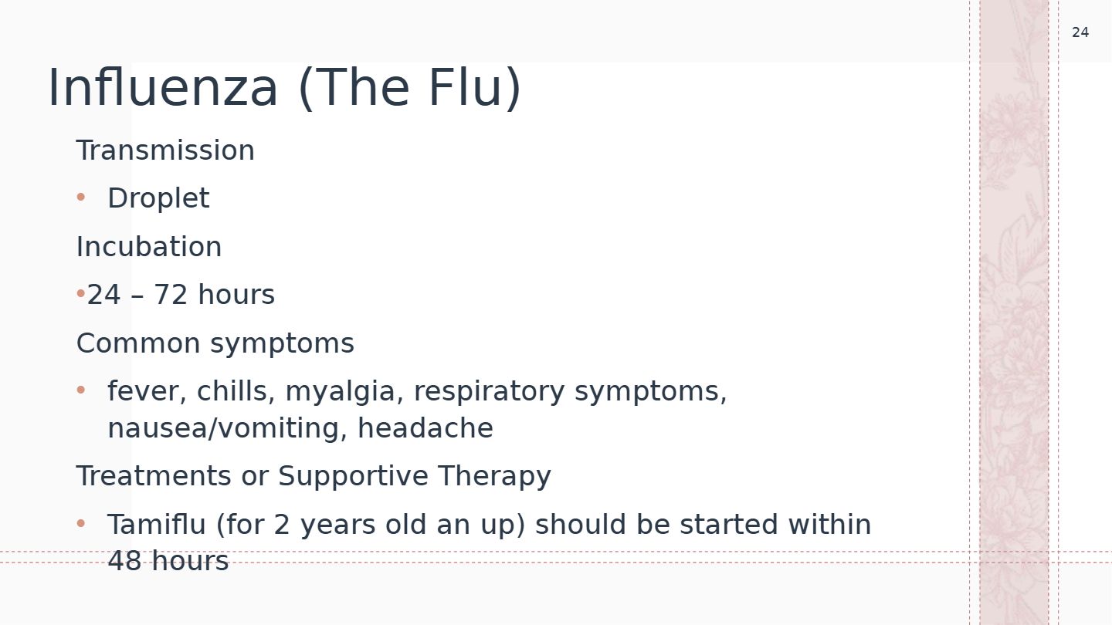Select the word Tamiflu
This screenshot has height=625, width=1112.
(x=157, y=525)
